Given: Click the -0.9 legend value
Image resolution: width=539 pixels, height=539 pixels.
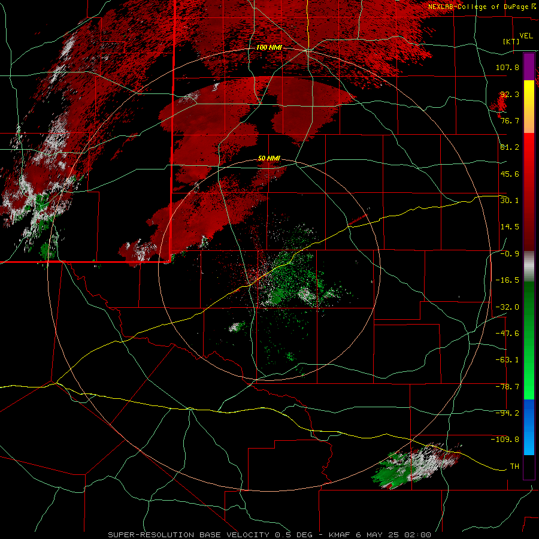Looking at the screenshot, I should point(510,254).
